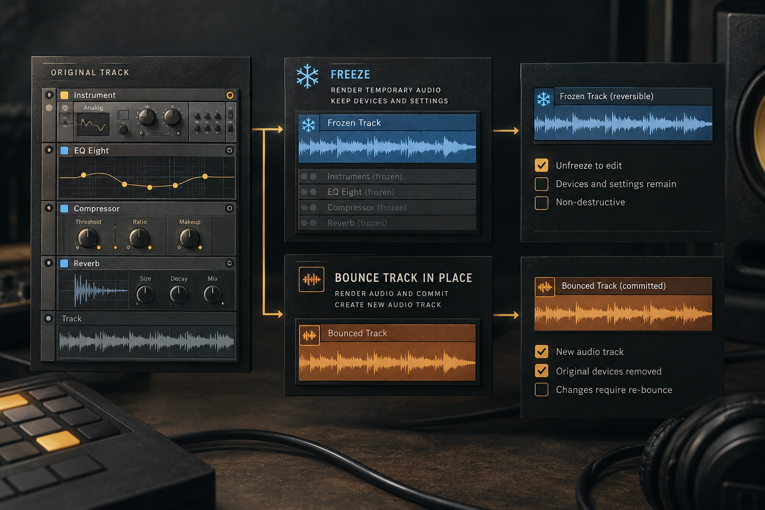Click the snowflake icon beside the FREEZE heading
The width and height of the screenshot is (765, 510).
tap(307, 76)
